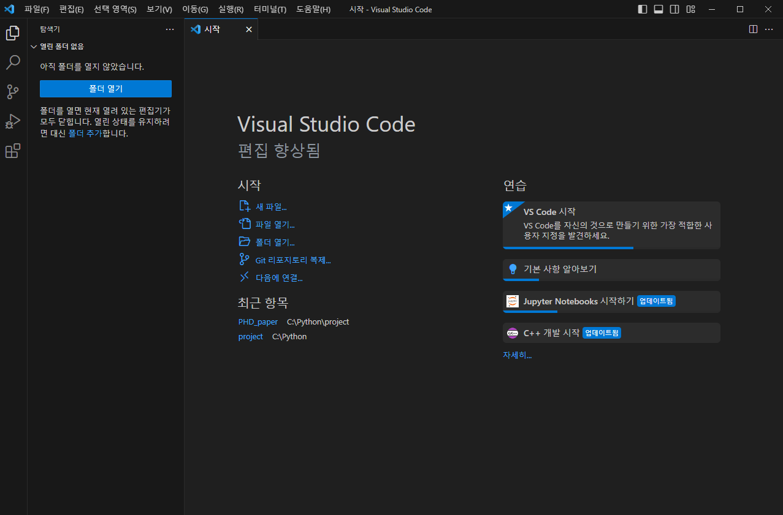This screenshot has width=783, height=515.
Task: Open the 파일(F) menu
Action: click(37, 9)
